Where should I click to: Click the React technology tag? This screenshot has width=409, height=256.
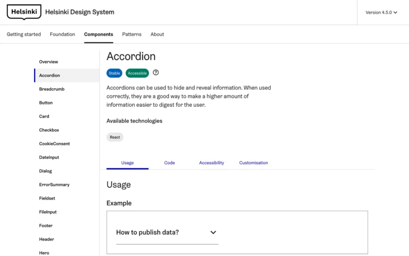(x=115, y=137)
